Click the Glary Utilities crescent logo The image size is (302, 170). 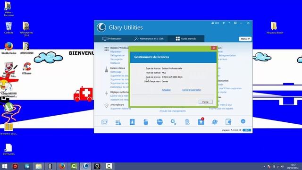[x=101, y=27]
